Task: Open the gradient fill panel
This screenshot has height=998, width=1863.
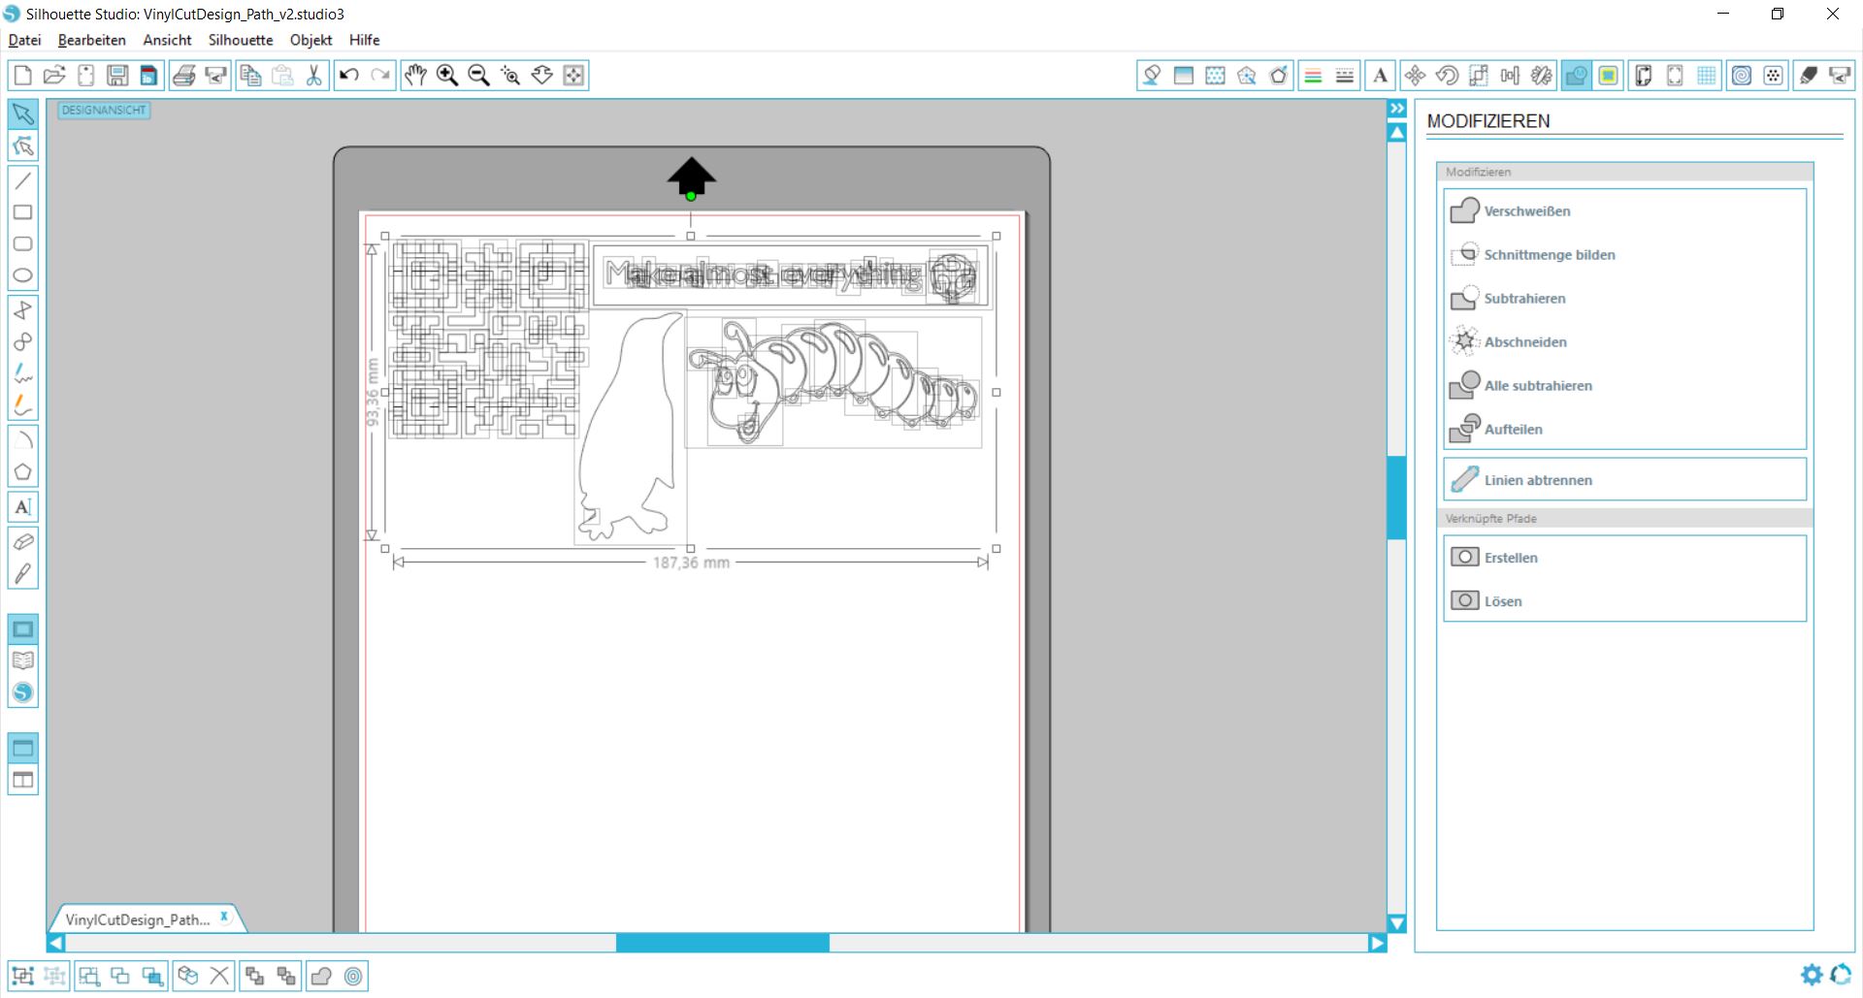Action: [1184, 76]
